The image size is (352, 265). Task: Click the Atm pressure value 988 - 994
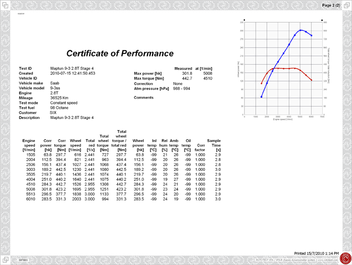(x=183, y=88)
